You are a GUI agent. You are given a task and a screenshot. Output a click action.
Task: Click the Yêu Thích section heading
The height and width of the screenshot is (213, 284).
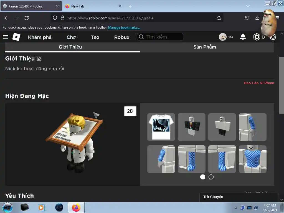coord(20,196)
